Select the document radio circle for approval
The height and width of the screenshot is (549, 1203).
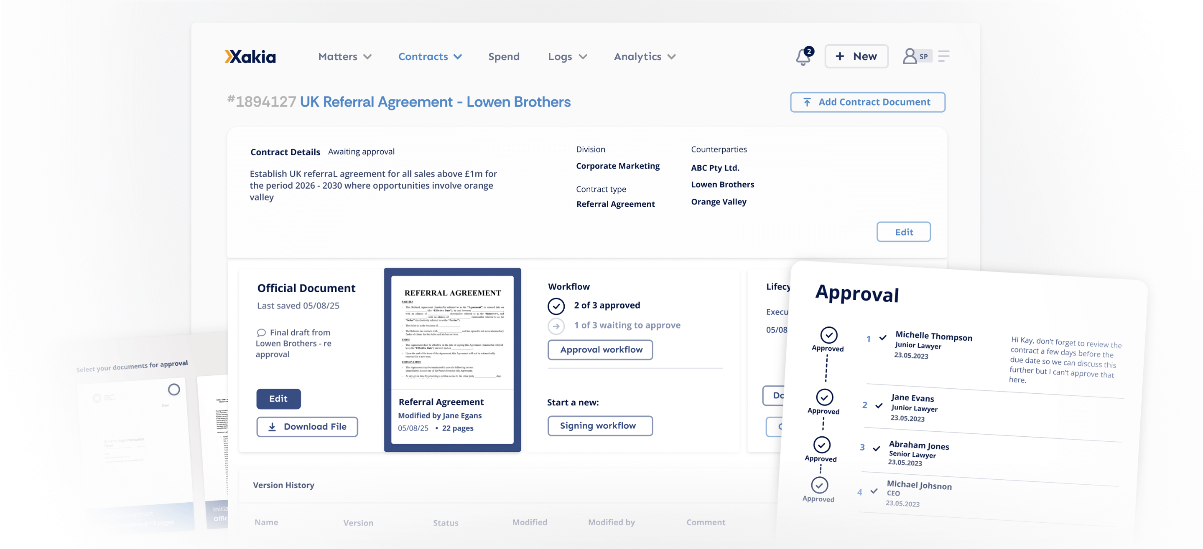pos(174,390)
